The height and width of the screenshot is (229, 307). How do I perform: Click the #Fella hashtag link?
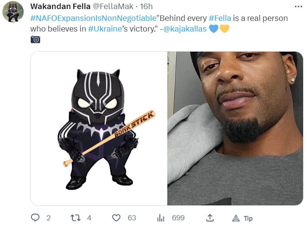(x=220, y=18)
